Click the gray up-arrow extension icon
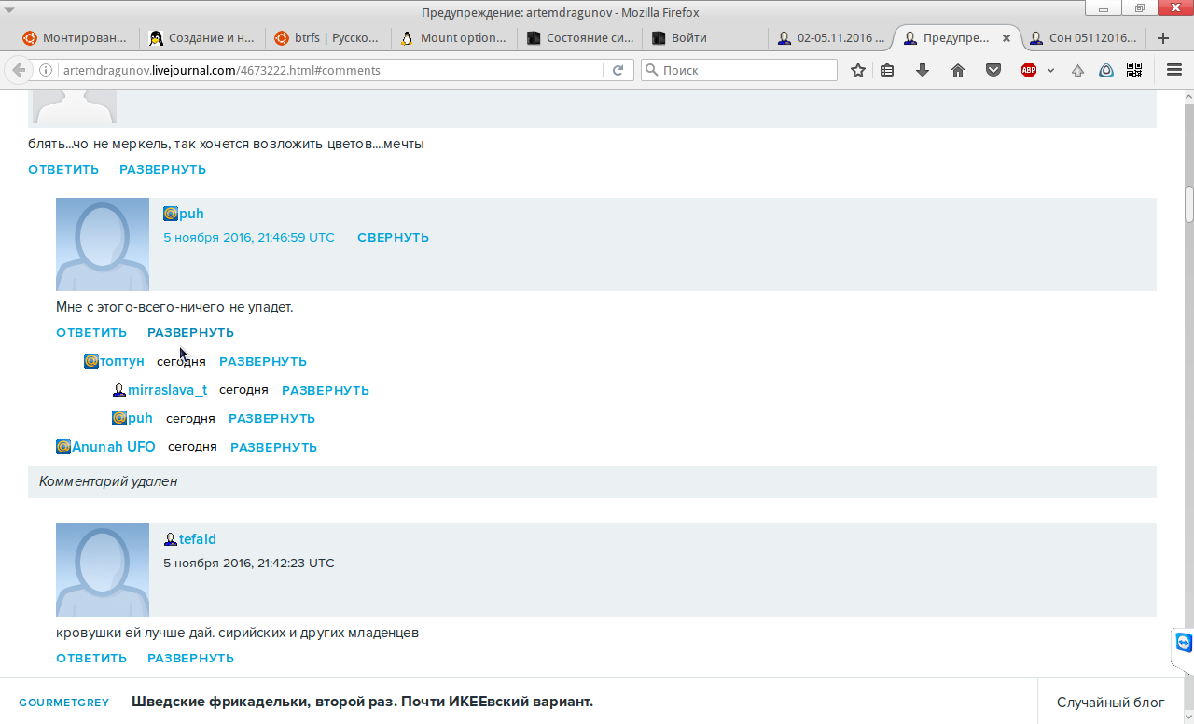The height and width of the screenshot is (724, 1194). (x=1077, y=70)
